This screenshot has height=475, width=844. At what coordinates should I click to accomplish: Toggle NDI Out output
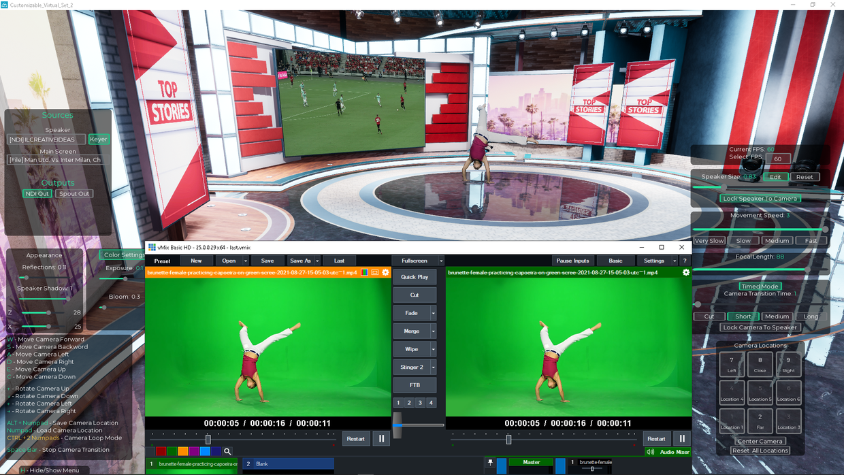(x=37, y=194)
